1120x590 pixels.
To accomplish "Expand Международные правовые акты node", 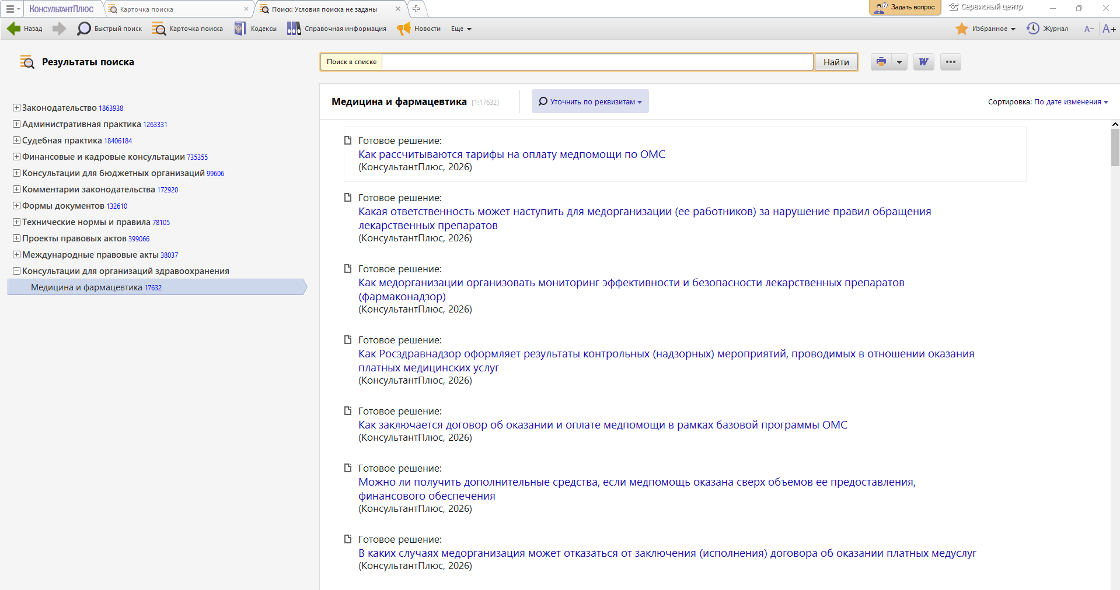I will tap(17, 255).
